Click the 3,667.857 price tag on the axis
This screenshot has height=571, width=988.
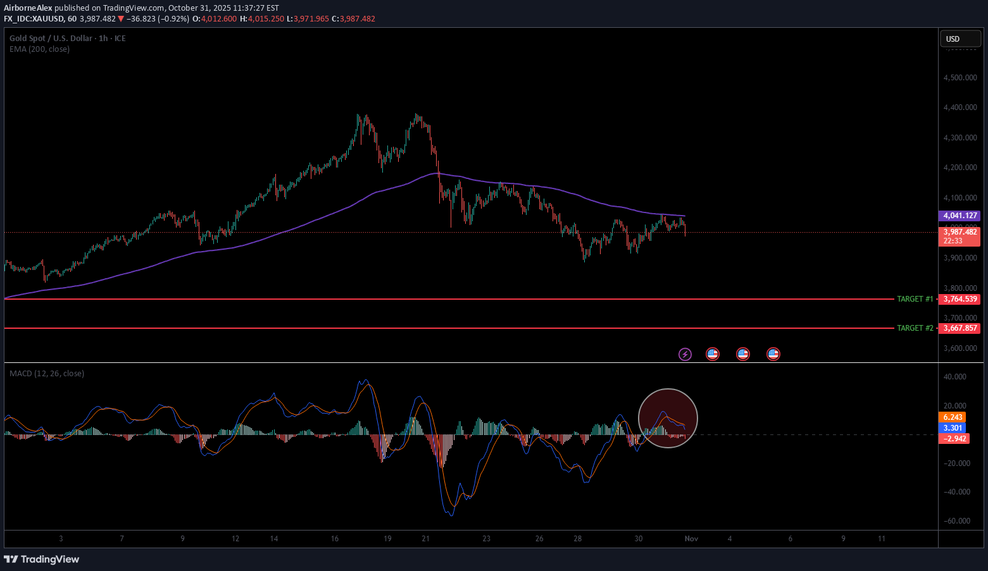coord(960,328)
